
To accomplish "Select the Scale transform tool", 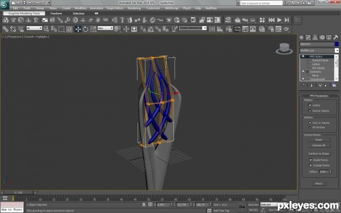I will pyautogui.click(x=93, y=29).
